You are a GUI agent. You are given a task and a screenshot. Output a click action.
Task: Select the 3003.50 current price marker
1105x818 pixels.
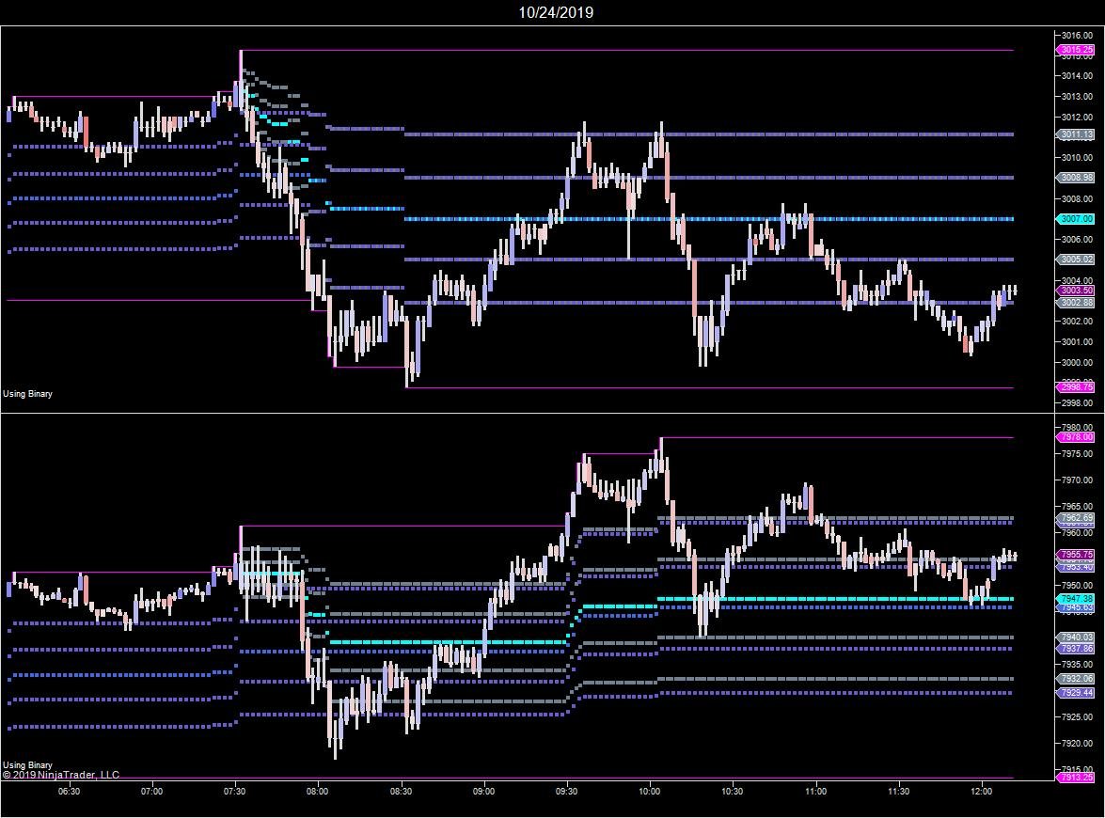pyautogui.click(x=1076, y=291)
